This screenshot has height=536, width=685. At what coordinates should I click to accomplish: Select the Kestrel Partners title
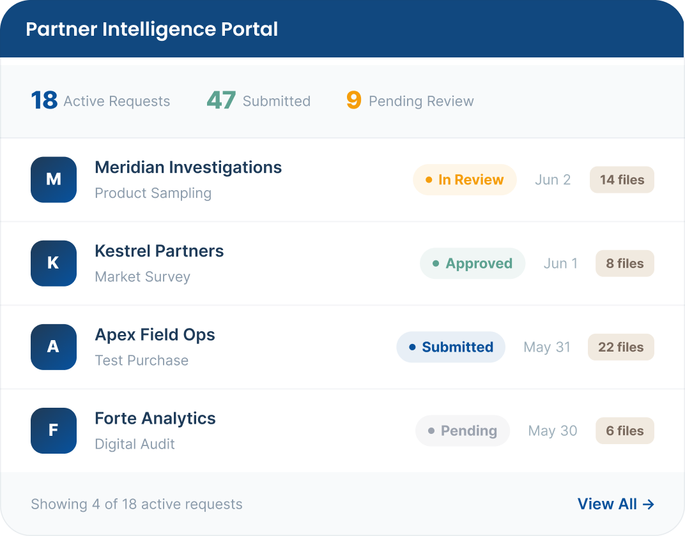coord(159,251)
